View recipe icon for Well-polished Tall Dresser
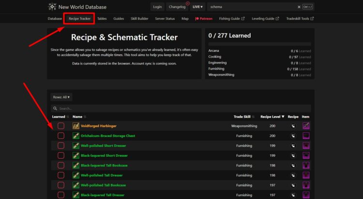Image resolution: width=363 pixels, height=199 pixels. [293, 175]
